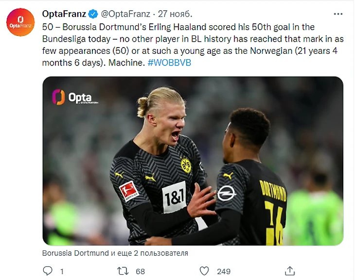Like the tweet with the heart icon
355x280 pixels.
point(205,271)
